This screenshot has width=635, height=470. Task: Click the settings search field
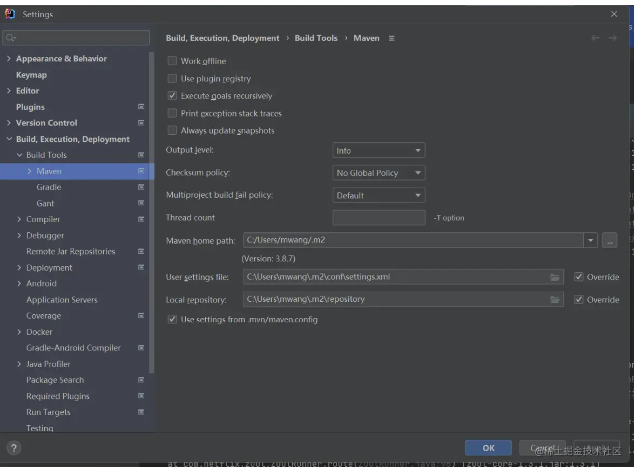pyautogui.click(x=76, y=38)
